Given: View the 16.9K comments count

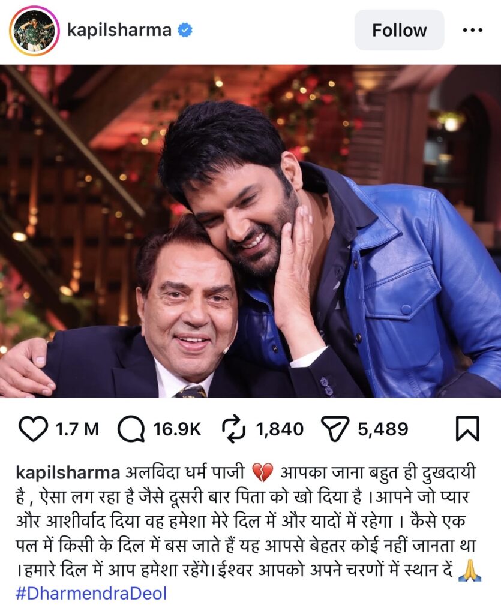Looking at the screenshot, I should [177, 429].
